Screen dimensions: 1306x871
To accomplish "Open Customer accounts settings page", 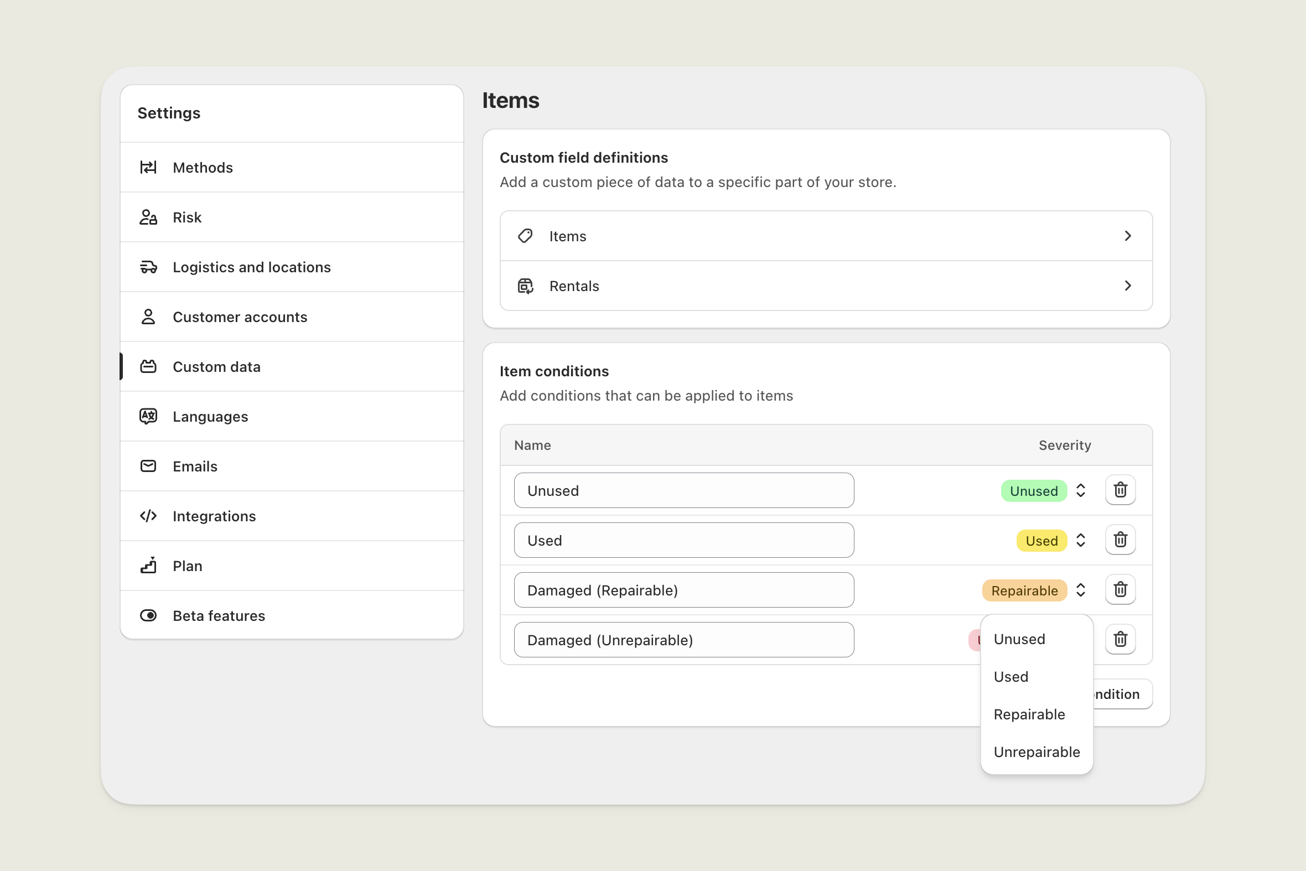I will click(x=240, y=317).
